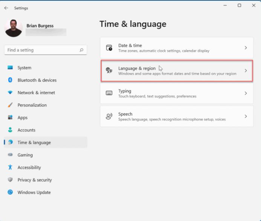Click the Accounts person icon

10,130
